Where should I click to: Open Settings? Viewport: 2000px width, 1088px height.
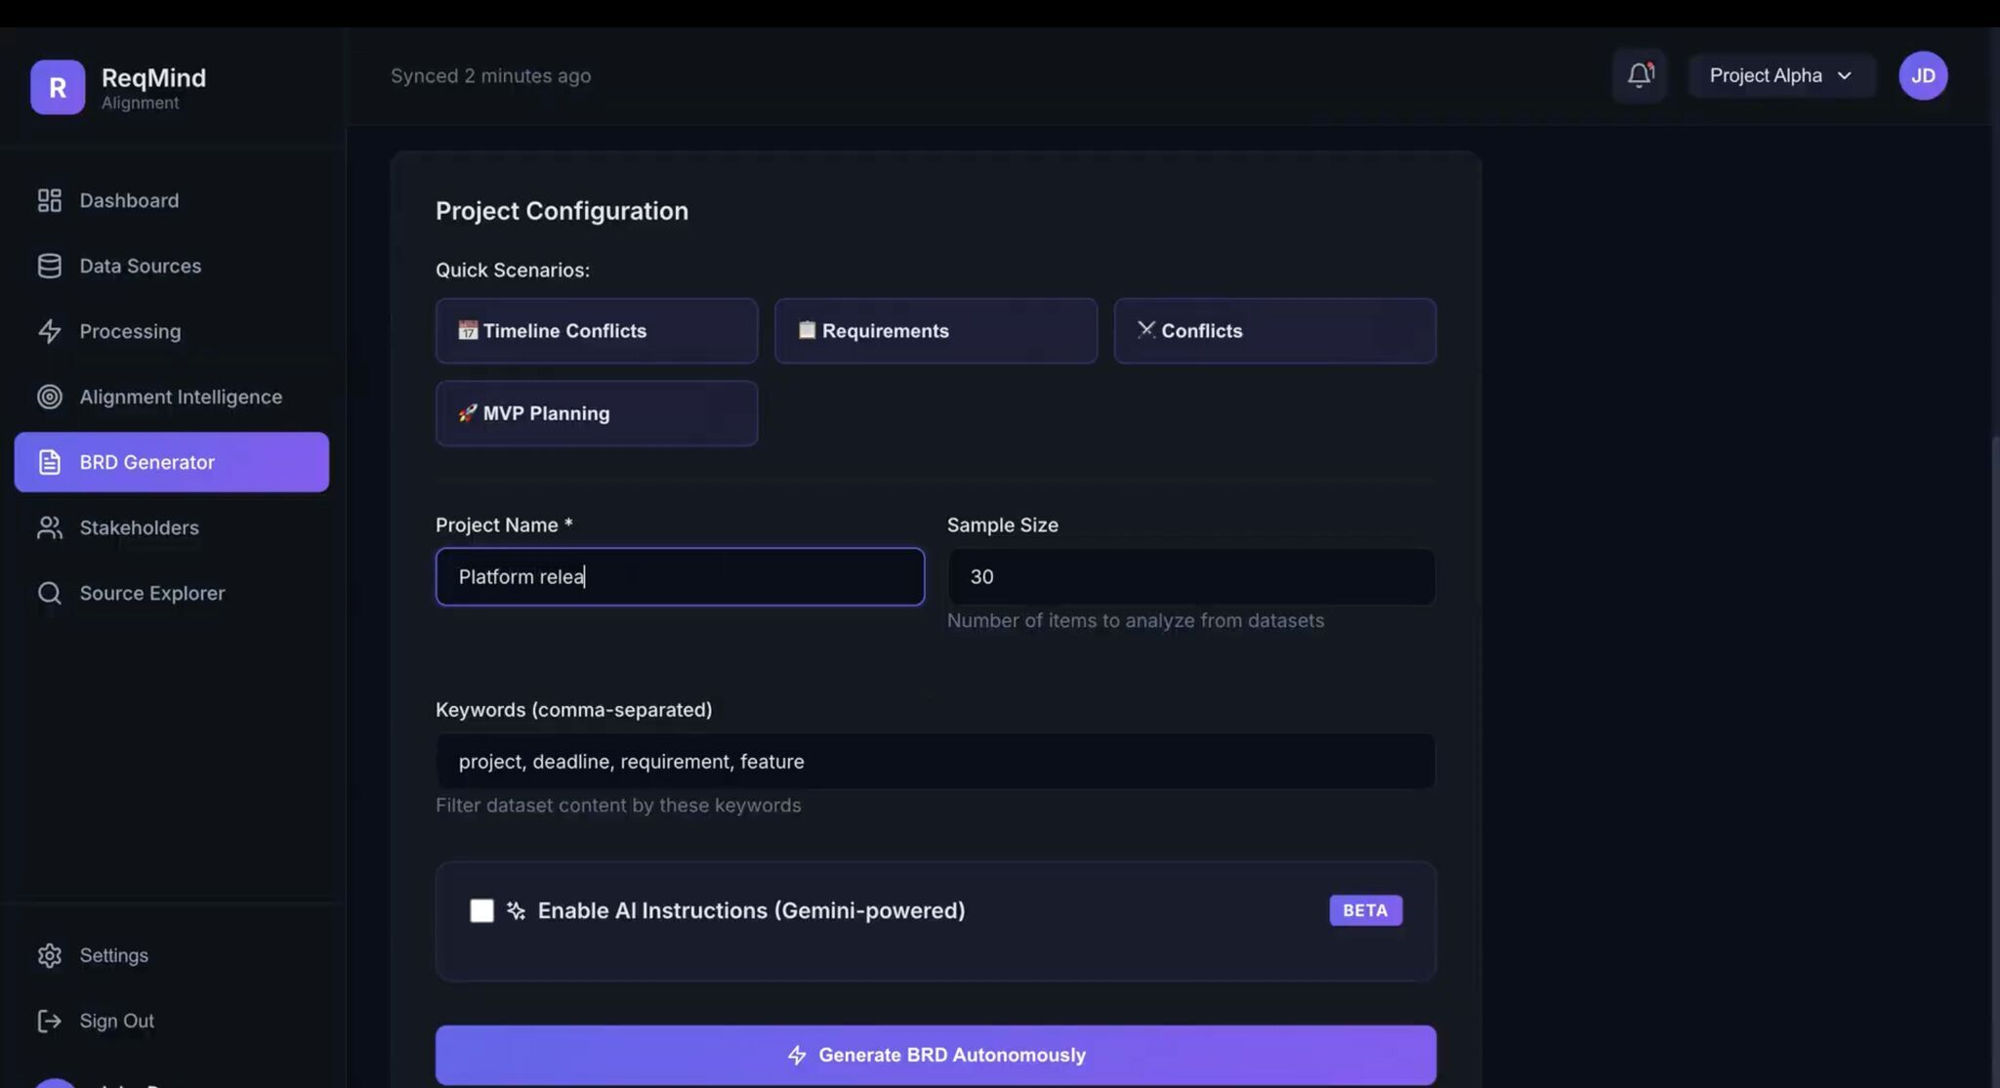[171, 955]
